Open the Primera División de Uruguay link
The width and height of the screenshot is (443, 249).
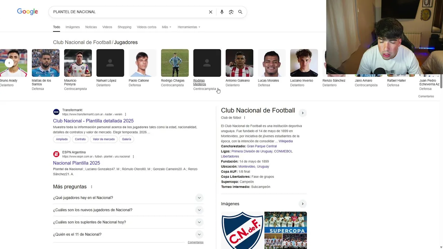click(x=252, y=151)
